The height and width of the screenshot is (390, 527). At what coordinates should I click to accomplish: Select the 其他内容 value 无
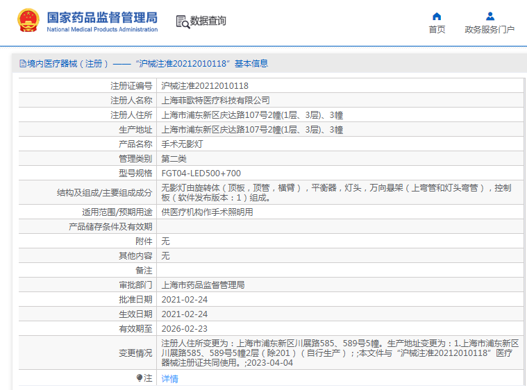(x=165, y=255)
